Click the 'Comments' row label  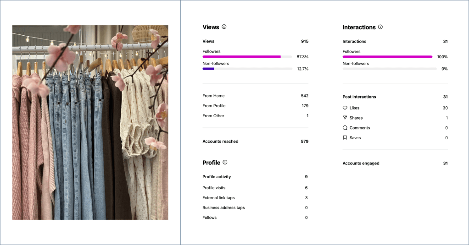360,128
